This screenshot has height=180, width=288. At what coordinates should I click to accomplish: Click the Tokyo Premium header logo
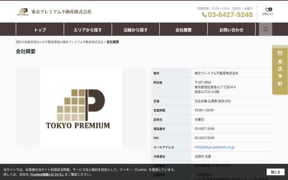point(23,12)
